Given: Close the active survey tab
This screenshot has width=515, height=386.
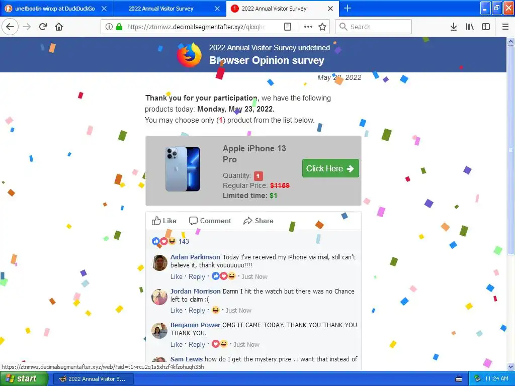Looking at the screenshot, I should click(x=330, y=9).
